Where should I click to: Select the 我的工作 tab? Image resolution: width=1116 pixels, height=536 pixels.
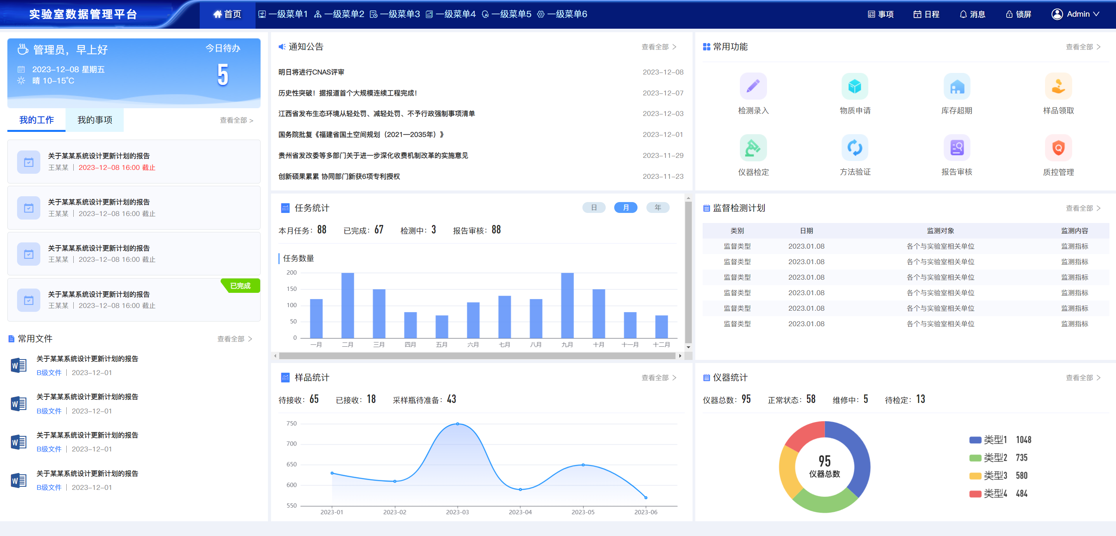pyautogui.click(x=36, y=120)
